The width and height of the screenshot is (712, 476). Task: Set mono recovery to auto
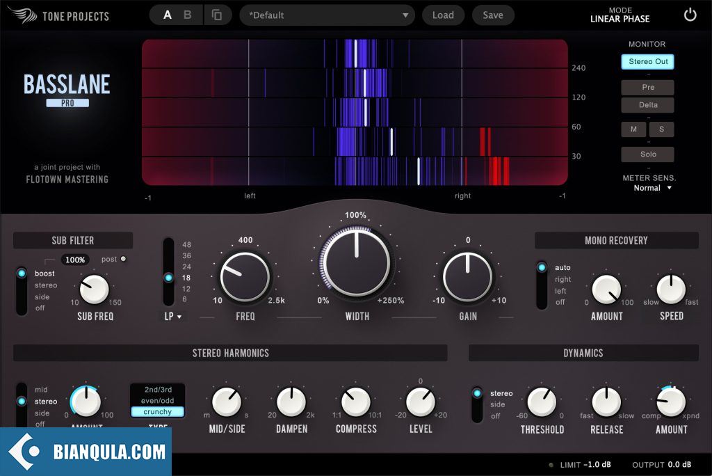click(563, 267)
